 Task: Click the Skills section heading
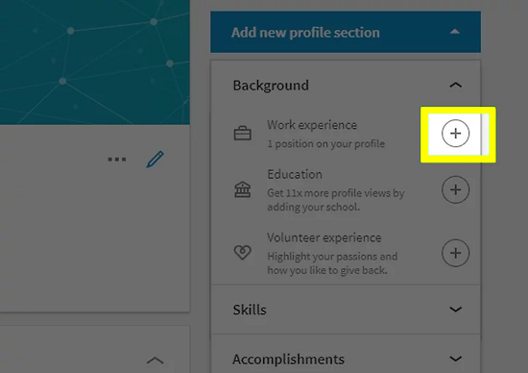250,310
